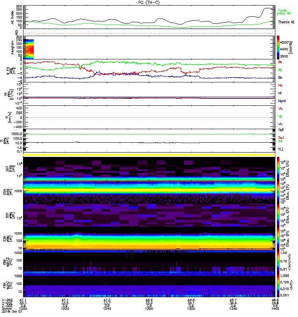Click the "ROI" panel label
This screenshot has width=298, height=317.
point(17,32)
